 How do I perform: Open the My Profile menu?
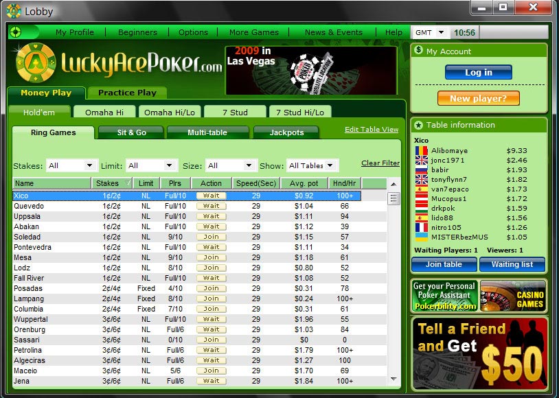(74, 32)
